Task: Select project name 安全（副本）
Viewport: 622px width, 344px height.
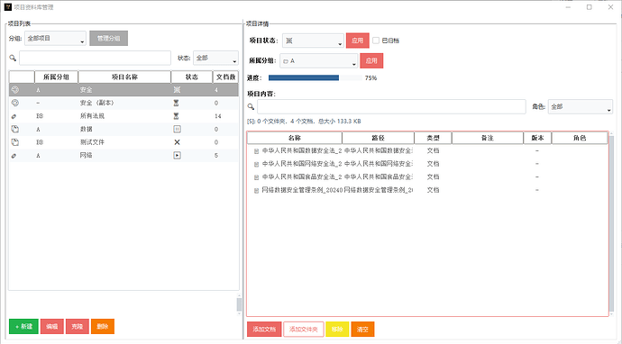Action: (97, 103)
